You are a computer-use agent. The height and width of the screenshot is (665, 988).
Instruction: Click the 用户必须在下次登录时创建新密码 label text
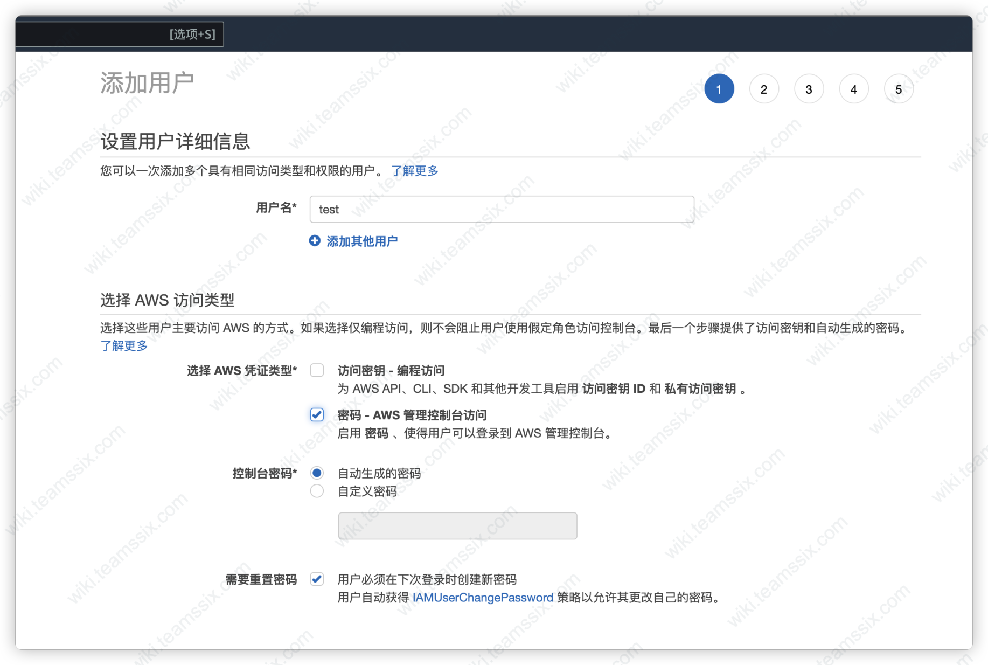(x=427, y=579)
